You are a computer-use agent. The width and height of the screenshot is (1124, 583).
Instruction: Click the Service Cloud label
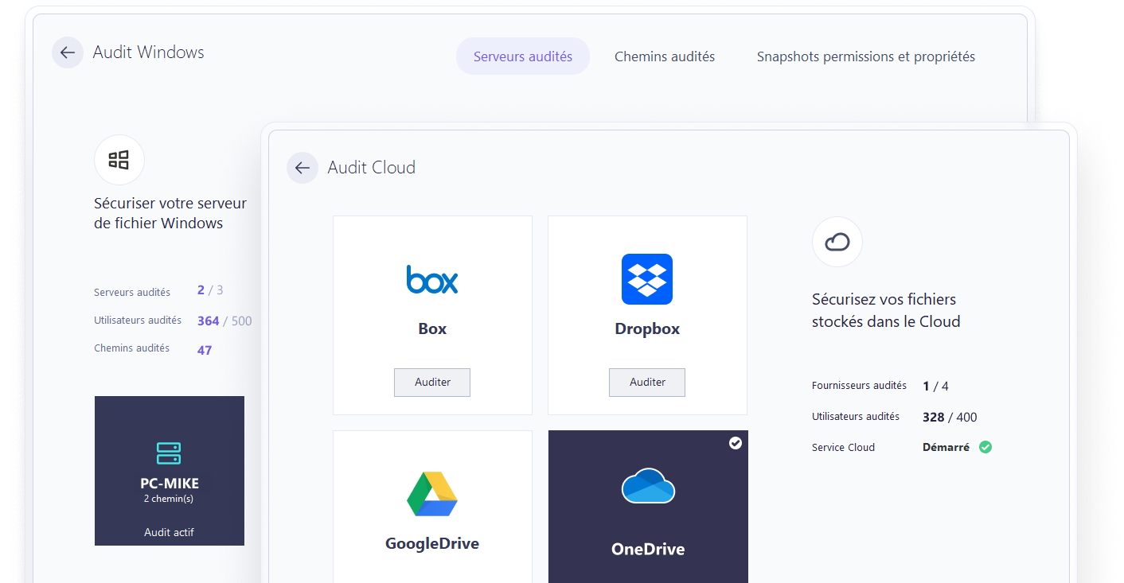click(843, 448)
